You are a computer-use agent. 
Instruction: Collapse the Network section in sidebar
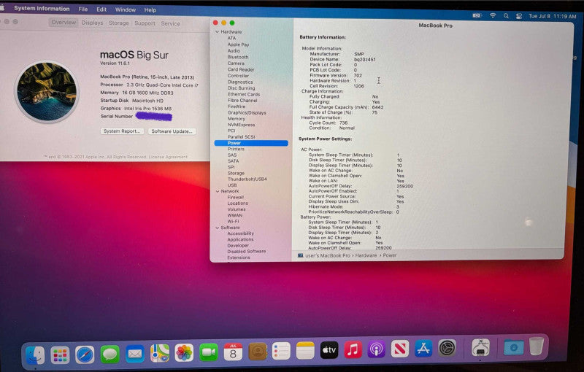tap(218, 191)
